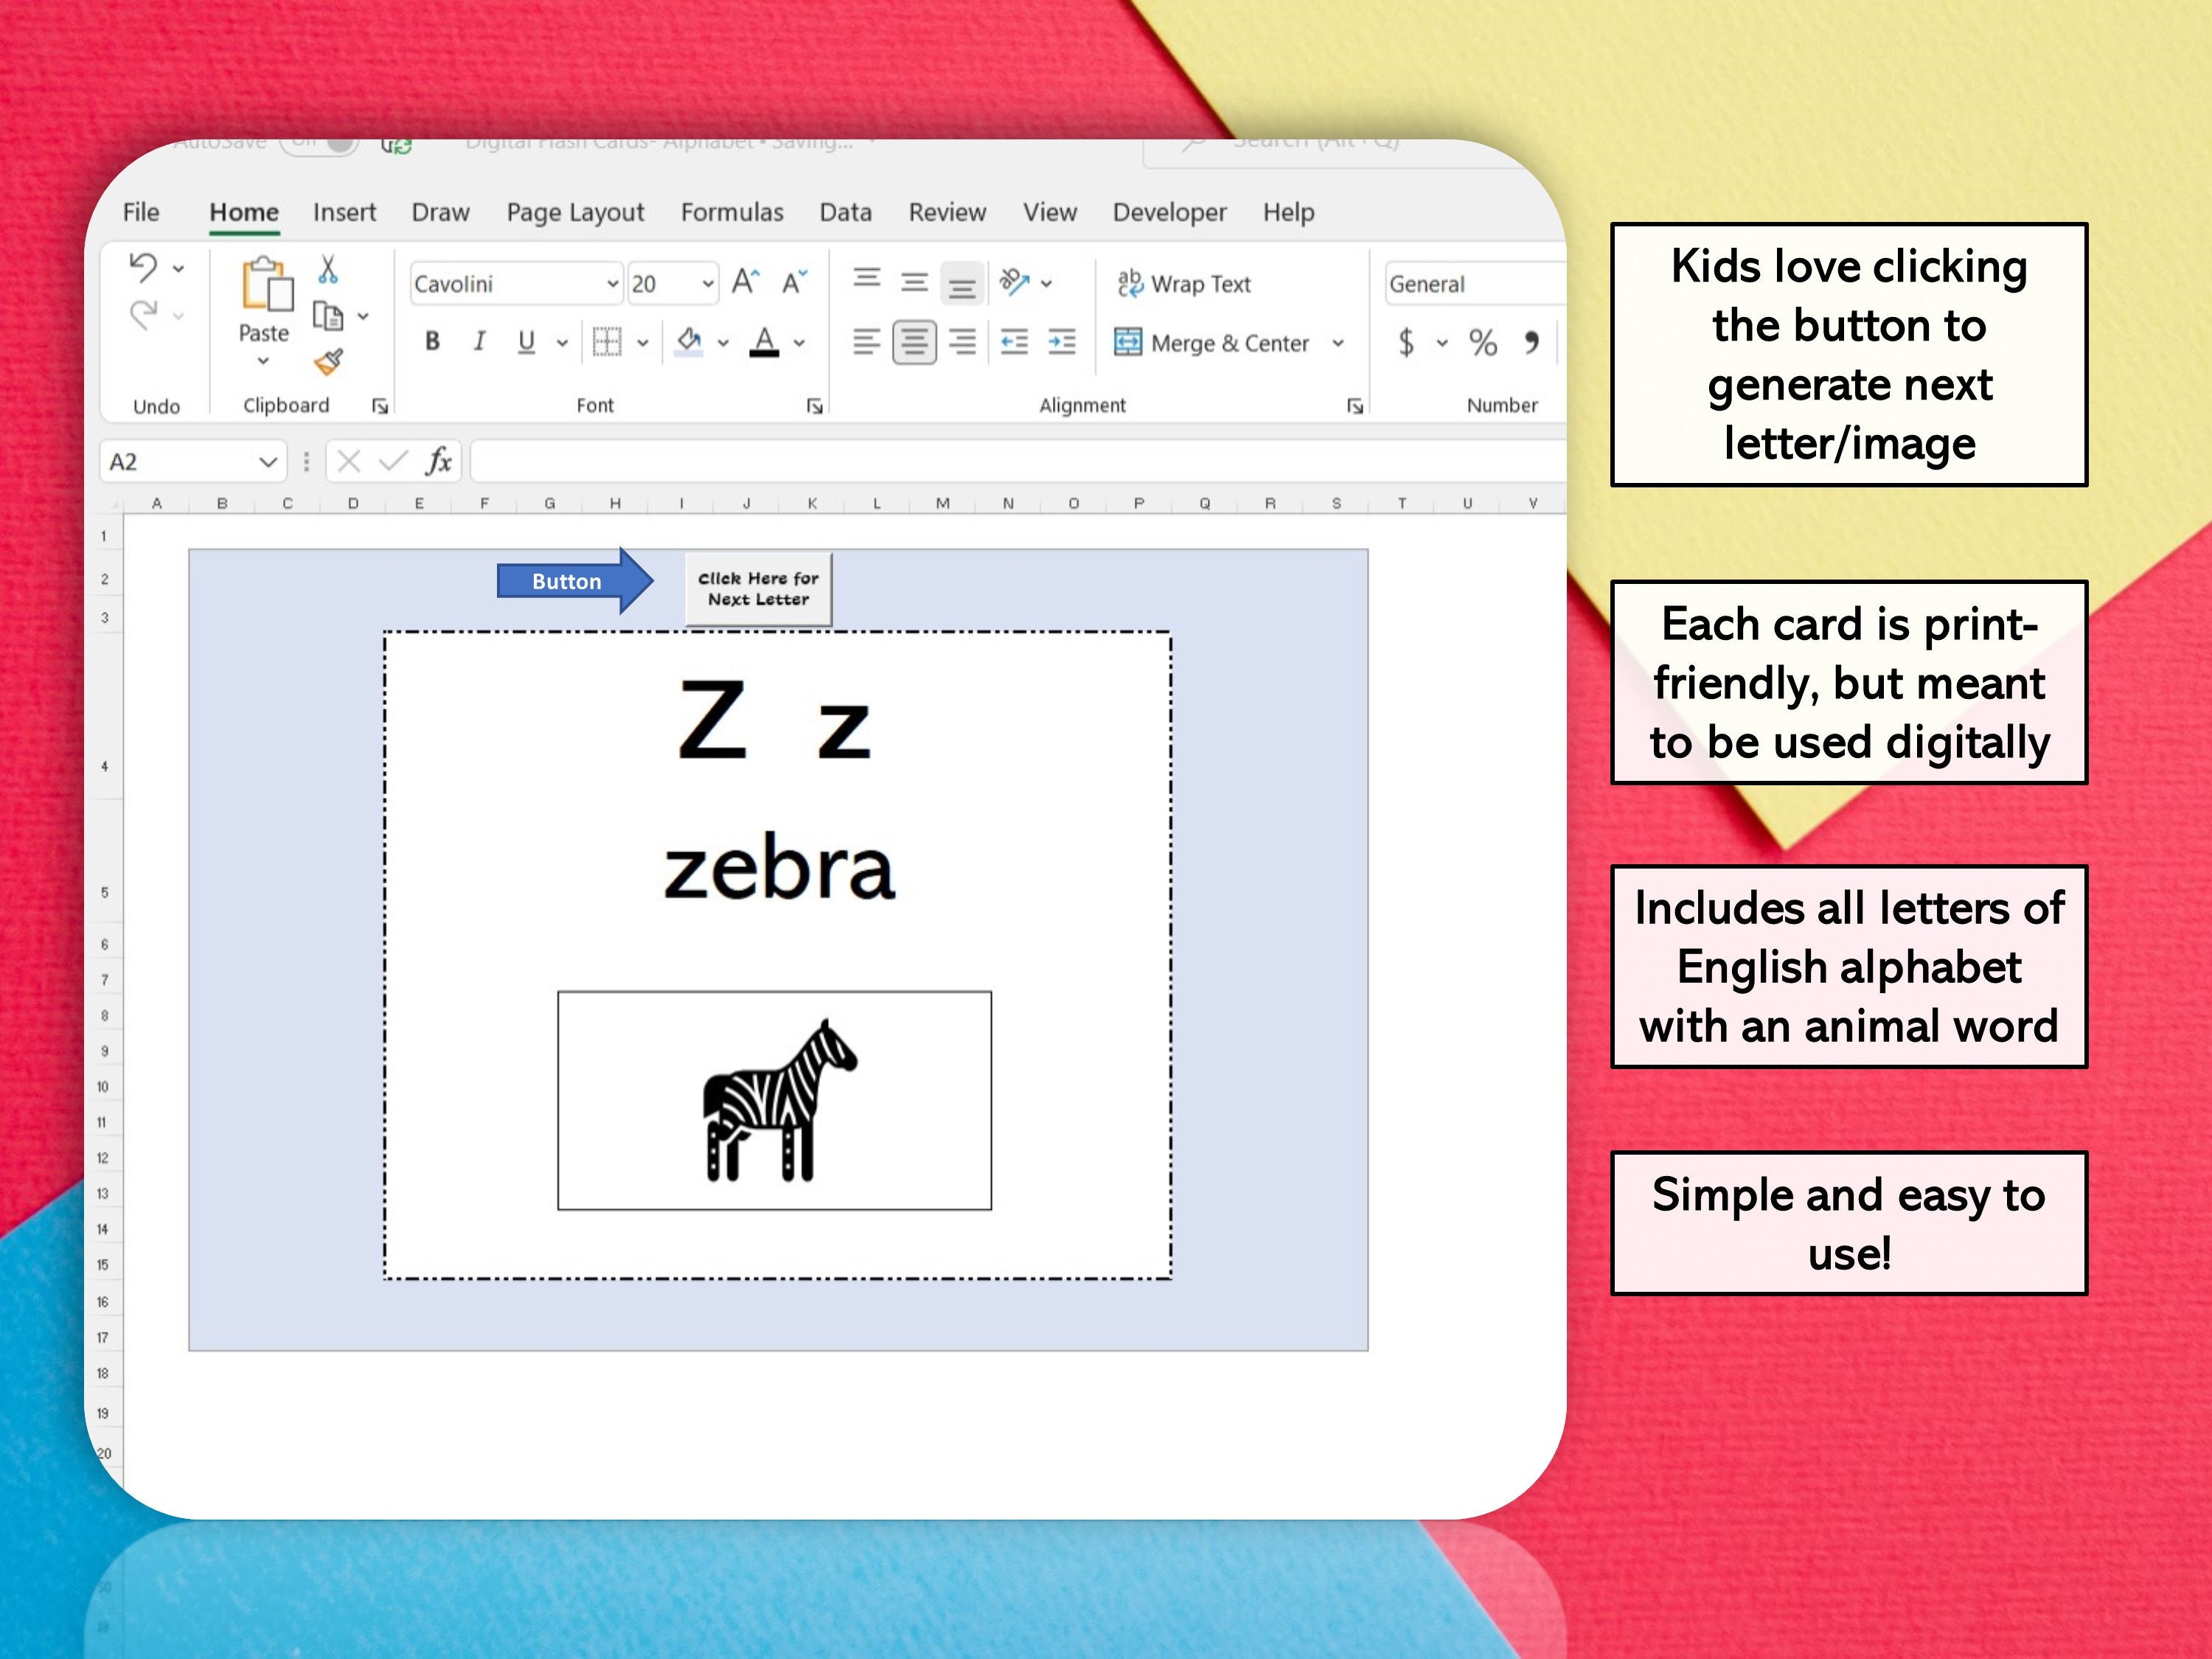The height and width of the screenshot is (1659, 2212).
Task: Open the Formulas ribbon tab
Action: 732,212
